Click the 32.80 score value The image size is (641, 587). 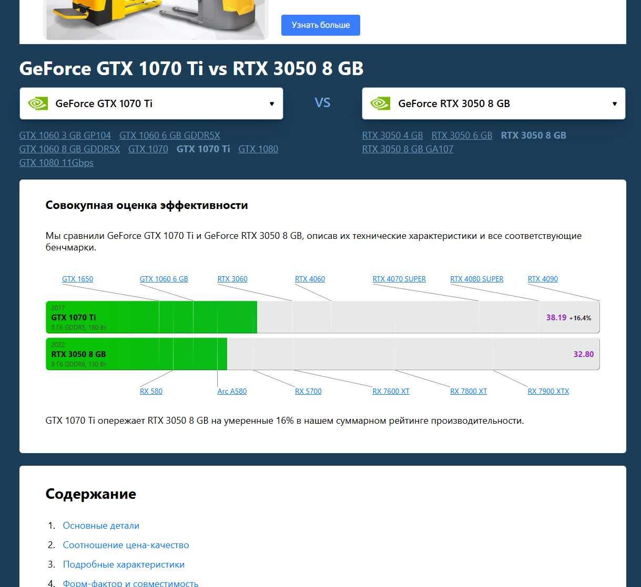pos(584,354)
